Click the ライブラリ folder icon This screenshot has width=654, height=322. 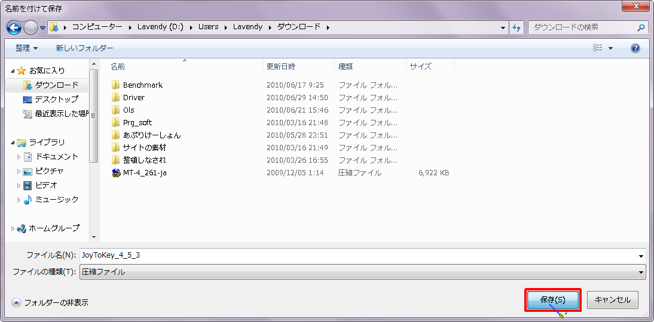[x=22, y=143]
